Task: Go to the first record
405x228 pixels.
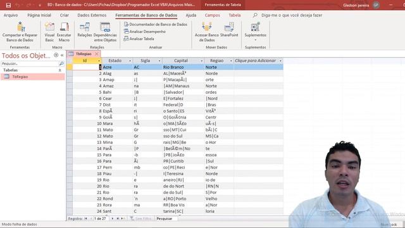Action: 86,218
